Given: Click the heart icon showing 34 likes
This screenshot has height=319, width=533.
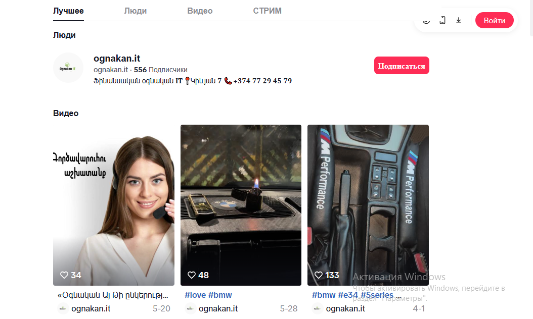Looking at the screenshot, I should point(64,275).
